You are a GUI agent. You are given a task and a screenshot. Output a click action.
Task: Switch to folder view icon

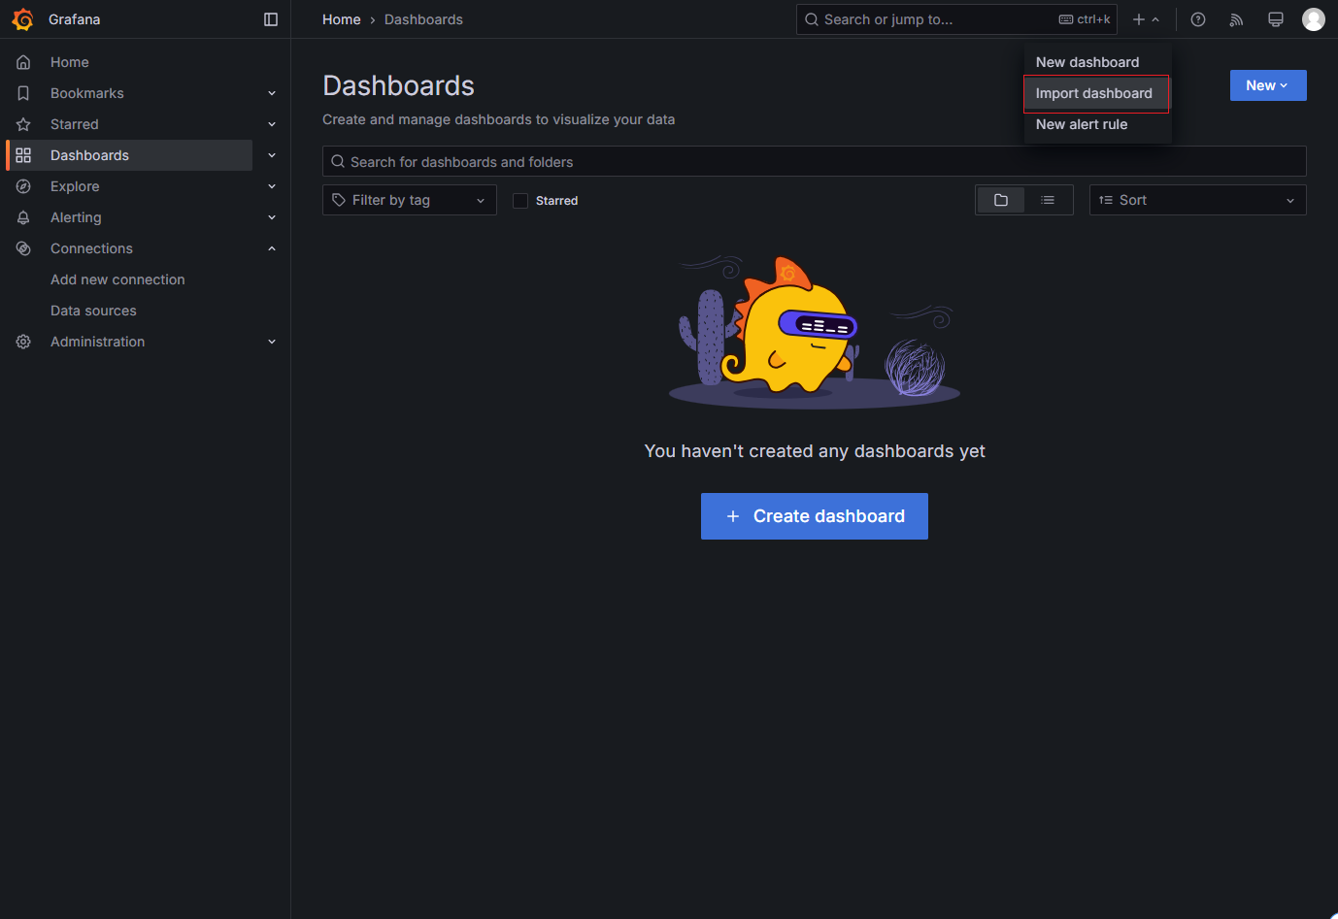click(1001, 200)
